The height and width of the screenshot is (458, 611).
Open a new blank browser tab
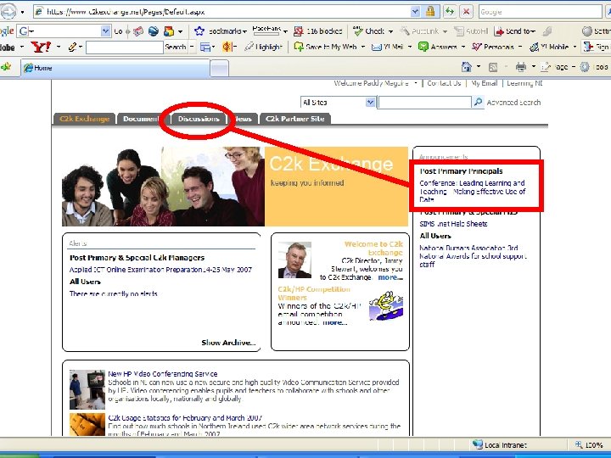[220, 69]
